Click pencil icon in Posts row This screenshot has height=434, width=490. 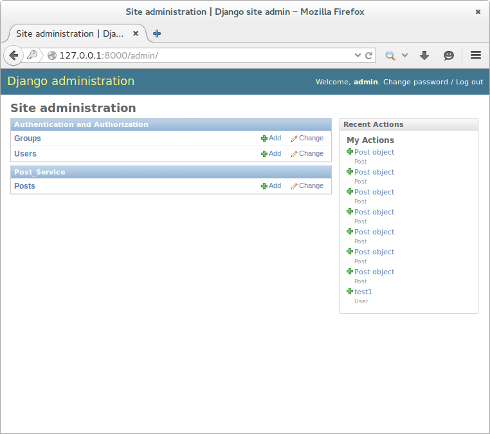click(x=294, y=186)
